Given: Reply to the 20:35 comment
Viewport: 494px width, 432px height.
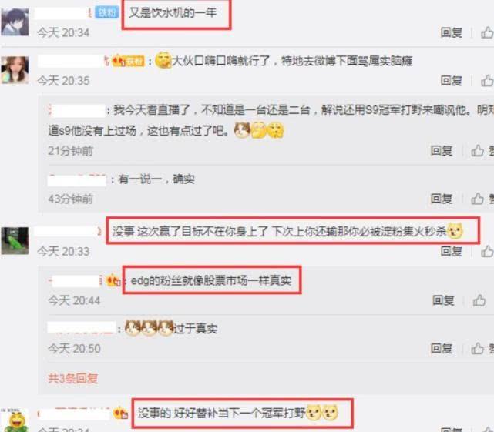Looking at the screenshot, I should pyautogui.click(x=452, y=81).
